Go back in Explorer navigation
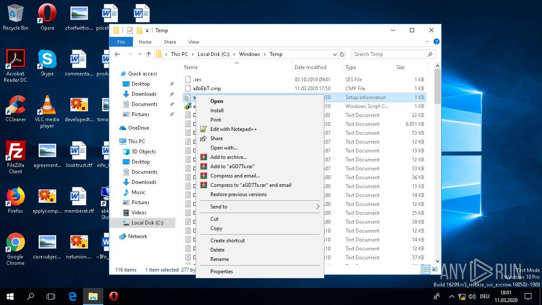This screenshot has height=305, width=542. tap(118, 54)
